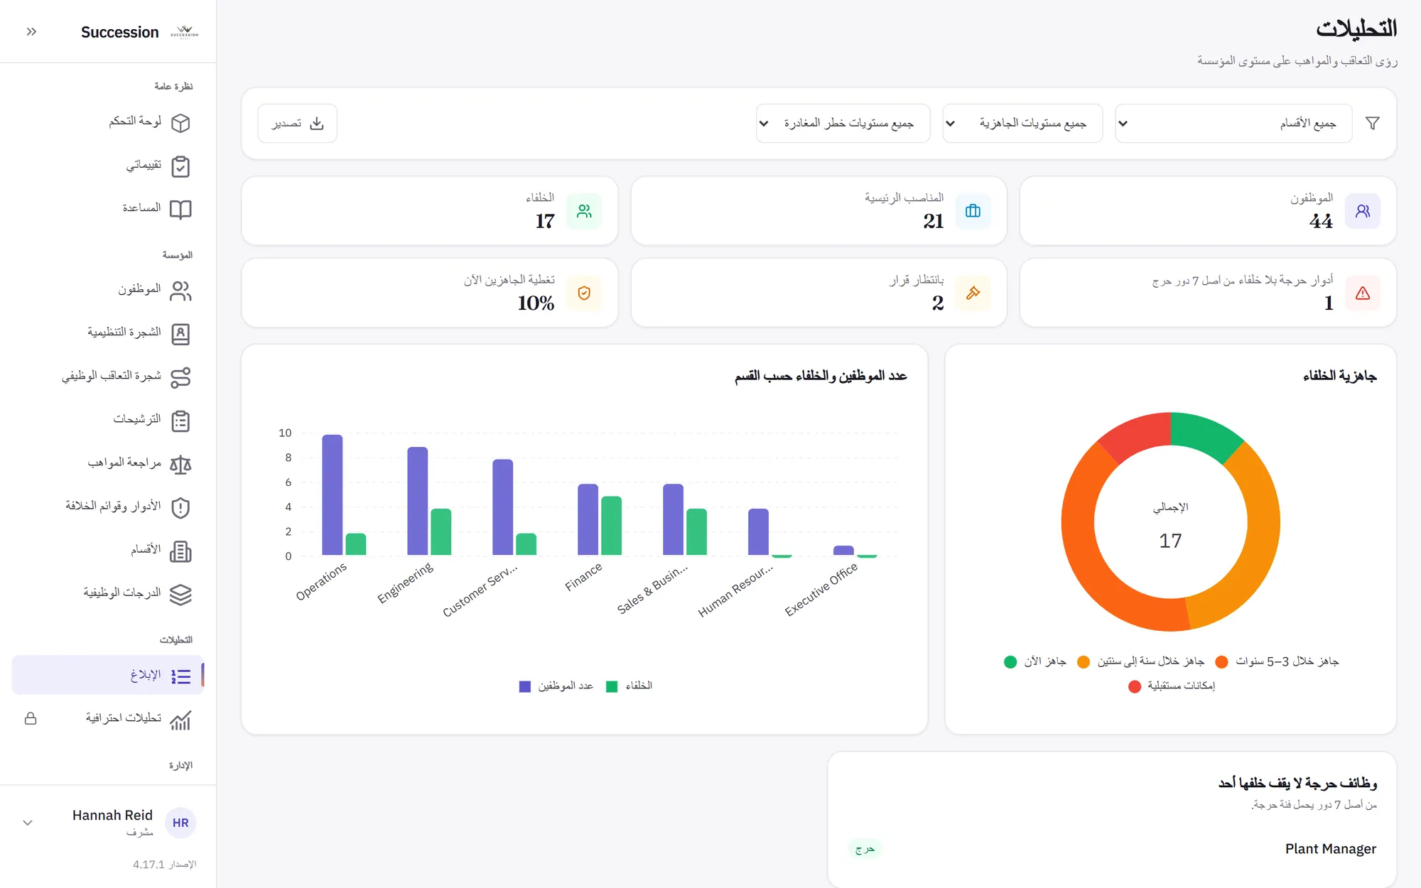Image resolution: width=1421 pixels, height=888 pixels.
Task: Toggle عدد الموظفين purple legend swatch
Action: coord(525,686)
